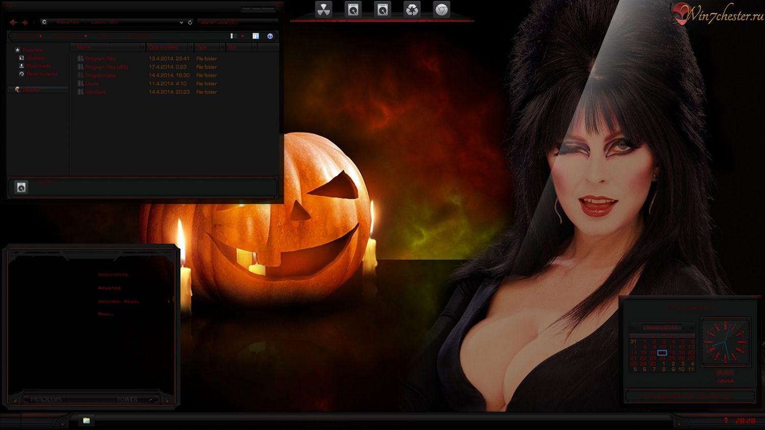Click day 31 in the calendar gadget
Image resolution: width=765 pixels, height=430 pixels.
[x=633, y=342]
